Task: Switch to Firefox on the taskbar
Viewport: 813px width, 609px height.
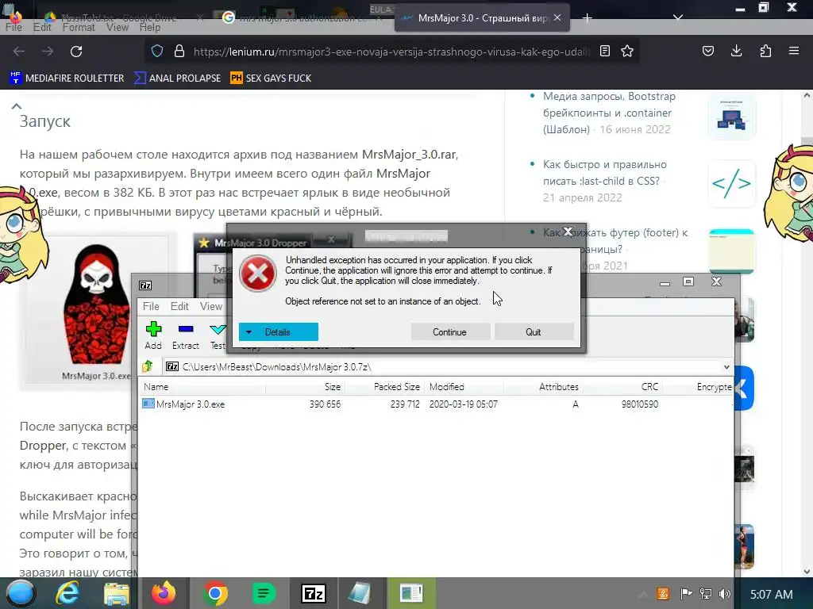Action: click(x=164, y=593)
